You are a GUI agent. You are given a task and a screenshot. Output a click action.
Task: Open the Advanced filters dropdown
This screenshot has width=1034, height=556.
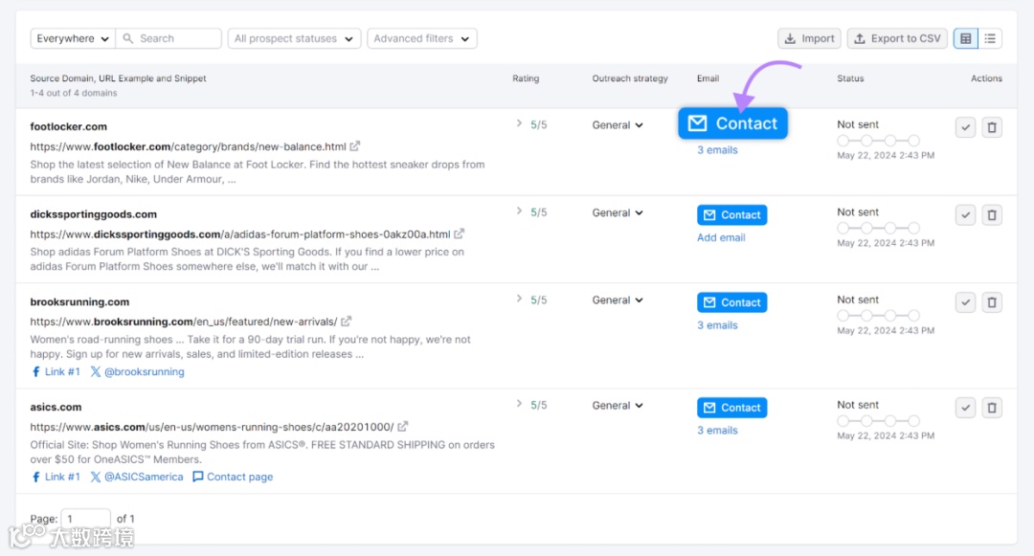click(422, 39)
